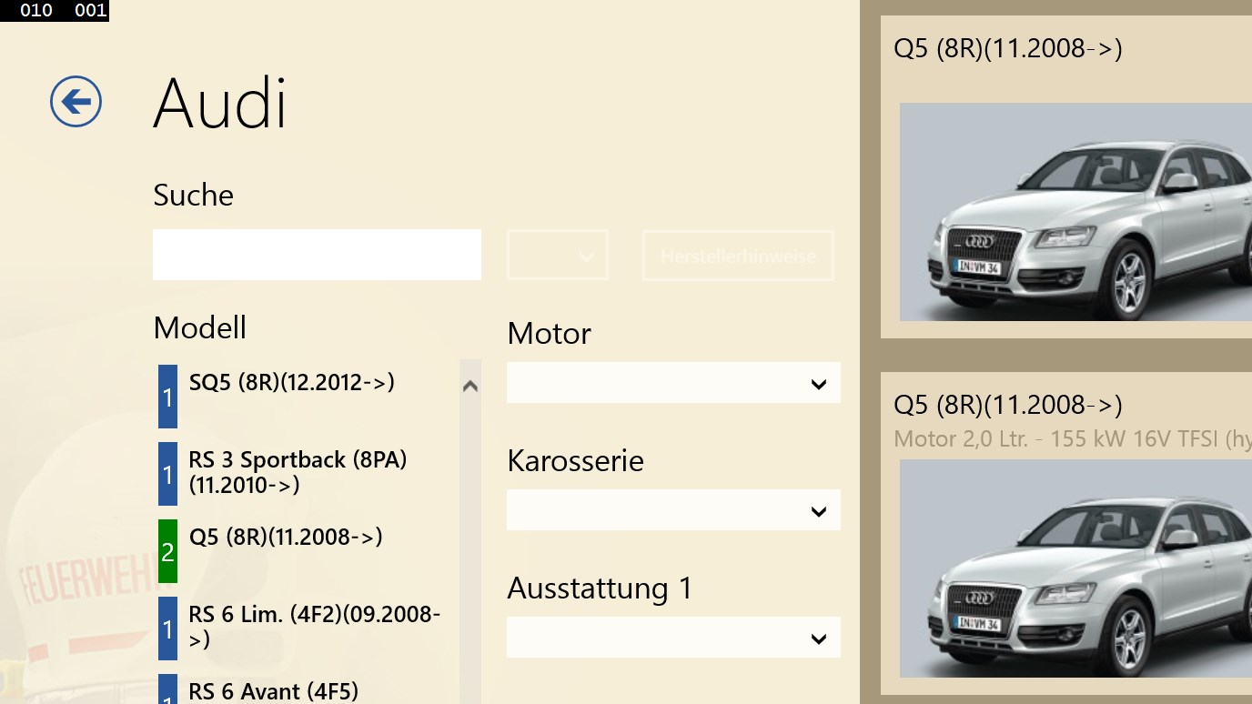Click the first Q5 (8R) card title
The height and width of the screenshot is (704, 1252).
pos(1008,48)
